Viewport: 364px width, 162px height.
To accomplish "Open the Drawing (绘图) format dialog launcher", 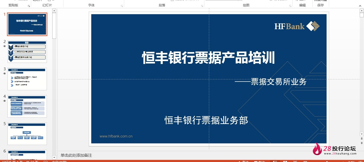I will point(290,6).
